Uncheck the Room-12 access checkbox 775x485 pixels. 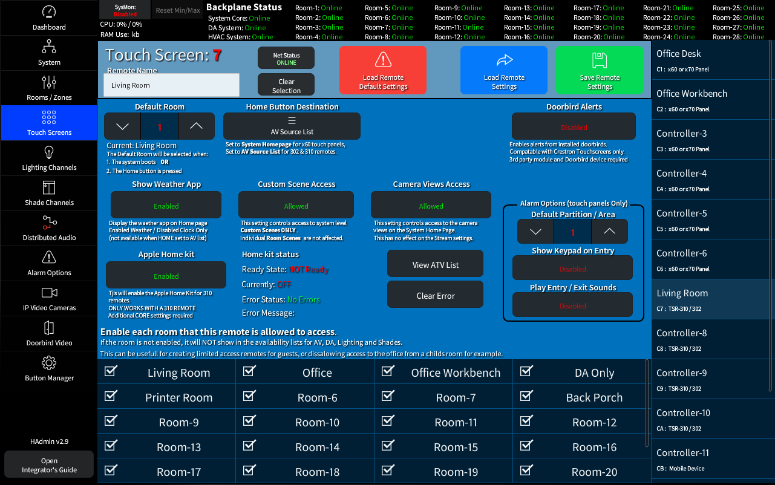[526, 421]
